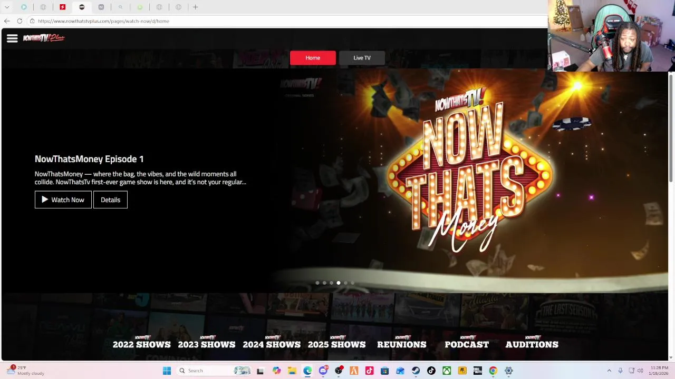
Task: Open Copilot from the taskbar
Action: [276, 371]
